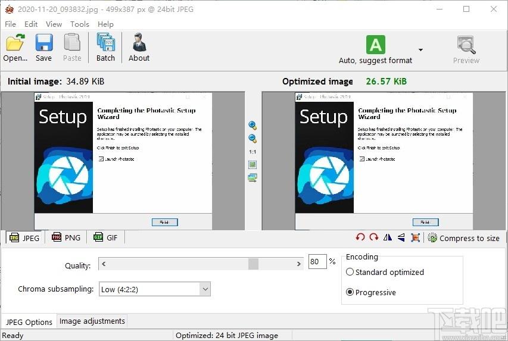
Task: Switch to the Image adjustments tab
Action: (x=92, y=321)
